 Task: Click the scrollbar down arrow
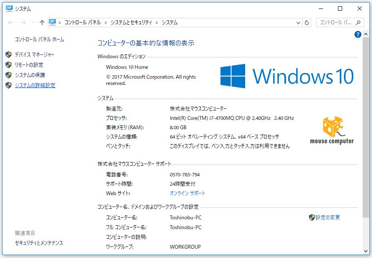(366, 251)
